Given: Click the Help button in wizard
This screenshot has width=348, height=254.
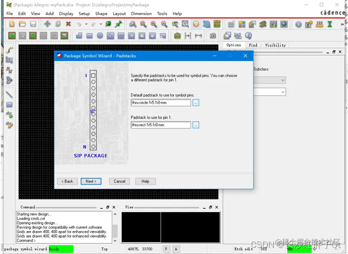Looking at the screenshot, I should tap(146, 181).
